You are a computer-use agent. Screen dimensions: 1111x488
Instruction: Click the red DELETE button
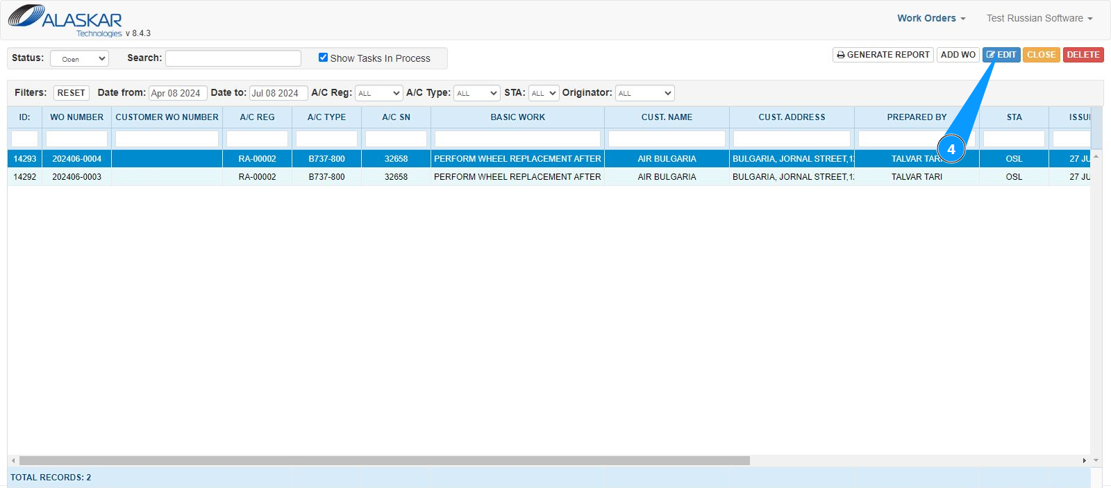(x=1083, y=55)
